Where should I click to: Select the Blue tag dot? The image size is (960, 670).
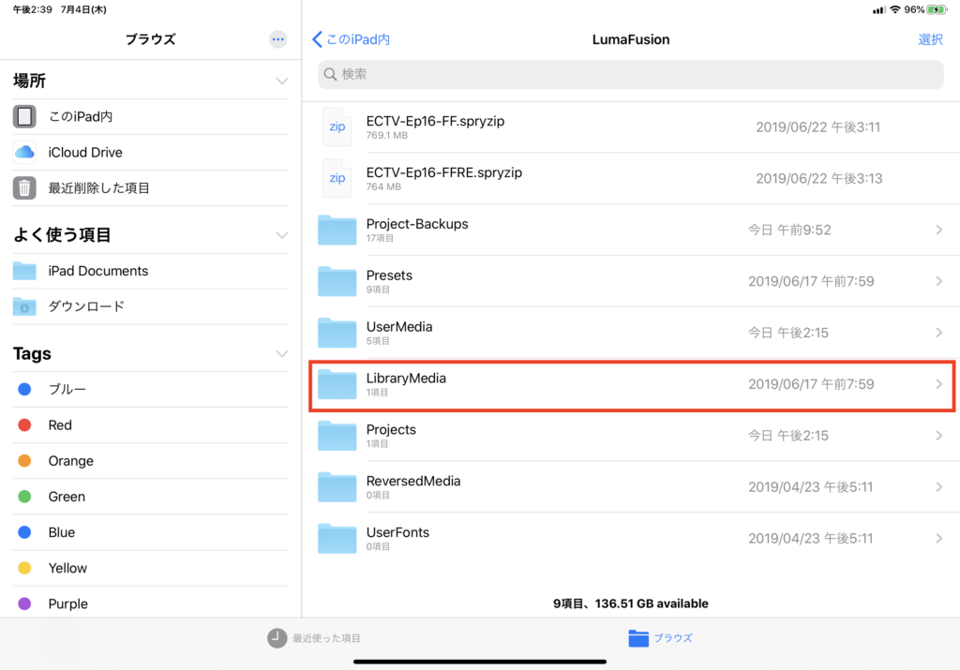pos(24,532)
